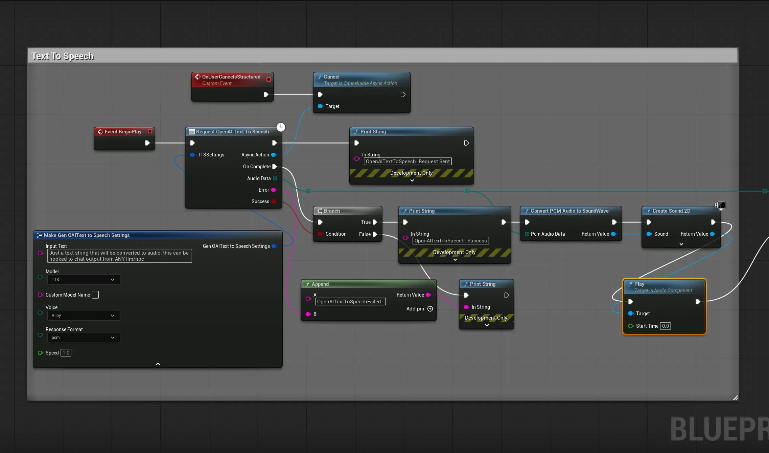Click Gen OAIText to Speech Settings output pin

tap(274, 246)
